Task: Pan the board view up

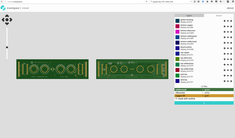Action: 7,16
